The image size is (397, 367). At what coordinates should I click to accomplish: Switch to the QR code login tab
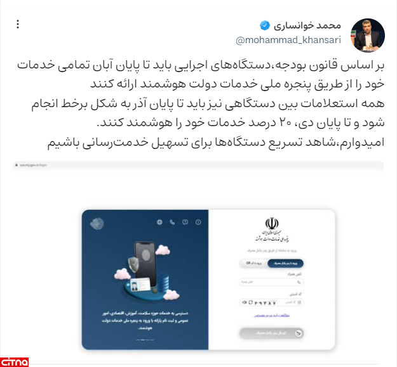253,263
